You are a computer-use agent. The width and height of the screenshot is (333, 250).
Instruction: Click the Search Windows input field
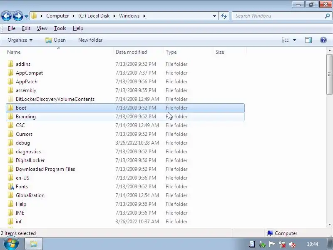point(278,16)
